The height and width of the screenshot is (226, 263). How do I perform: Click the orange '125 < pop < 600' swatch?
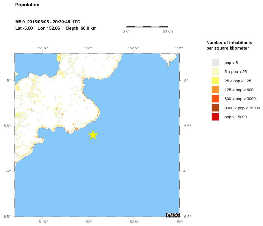pyautogui.click(x=215, y=90)
